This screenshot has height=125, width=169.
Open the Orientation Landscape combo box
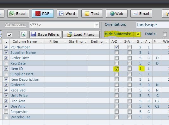153,25
